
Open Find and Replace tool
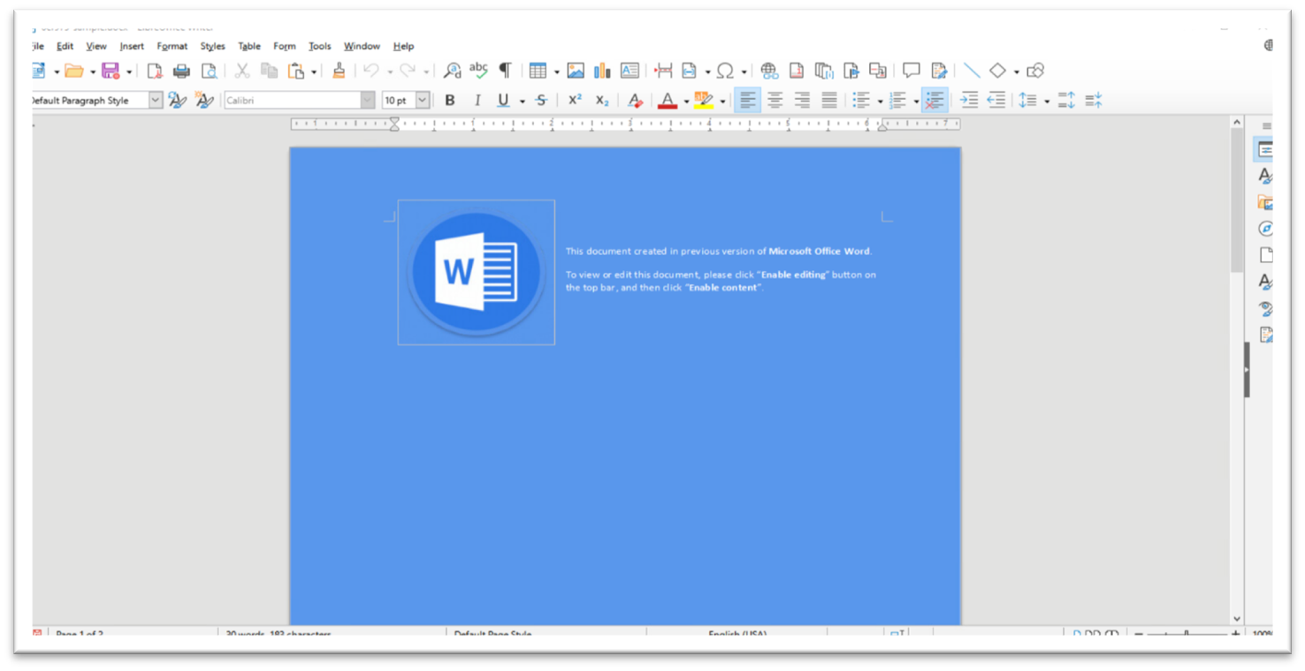coord(452,71)
